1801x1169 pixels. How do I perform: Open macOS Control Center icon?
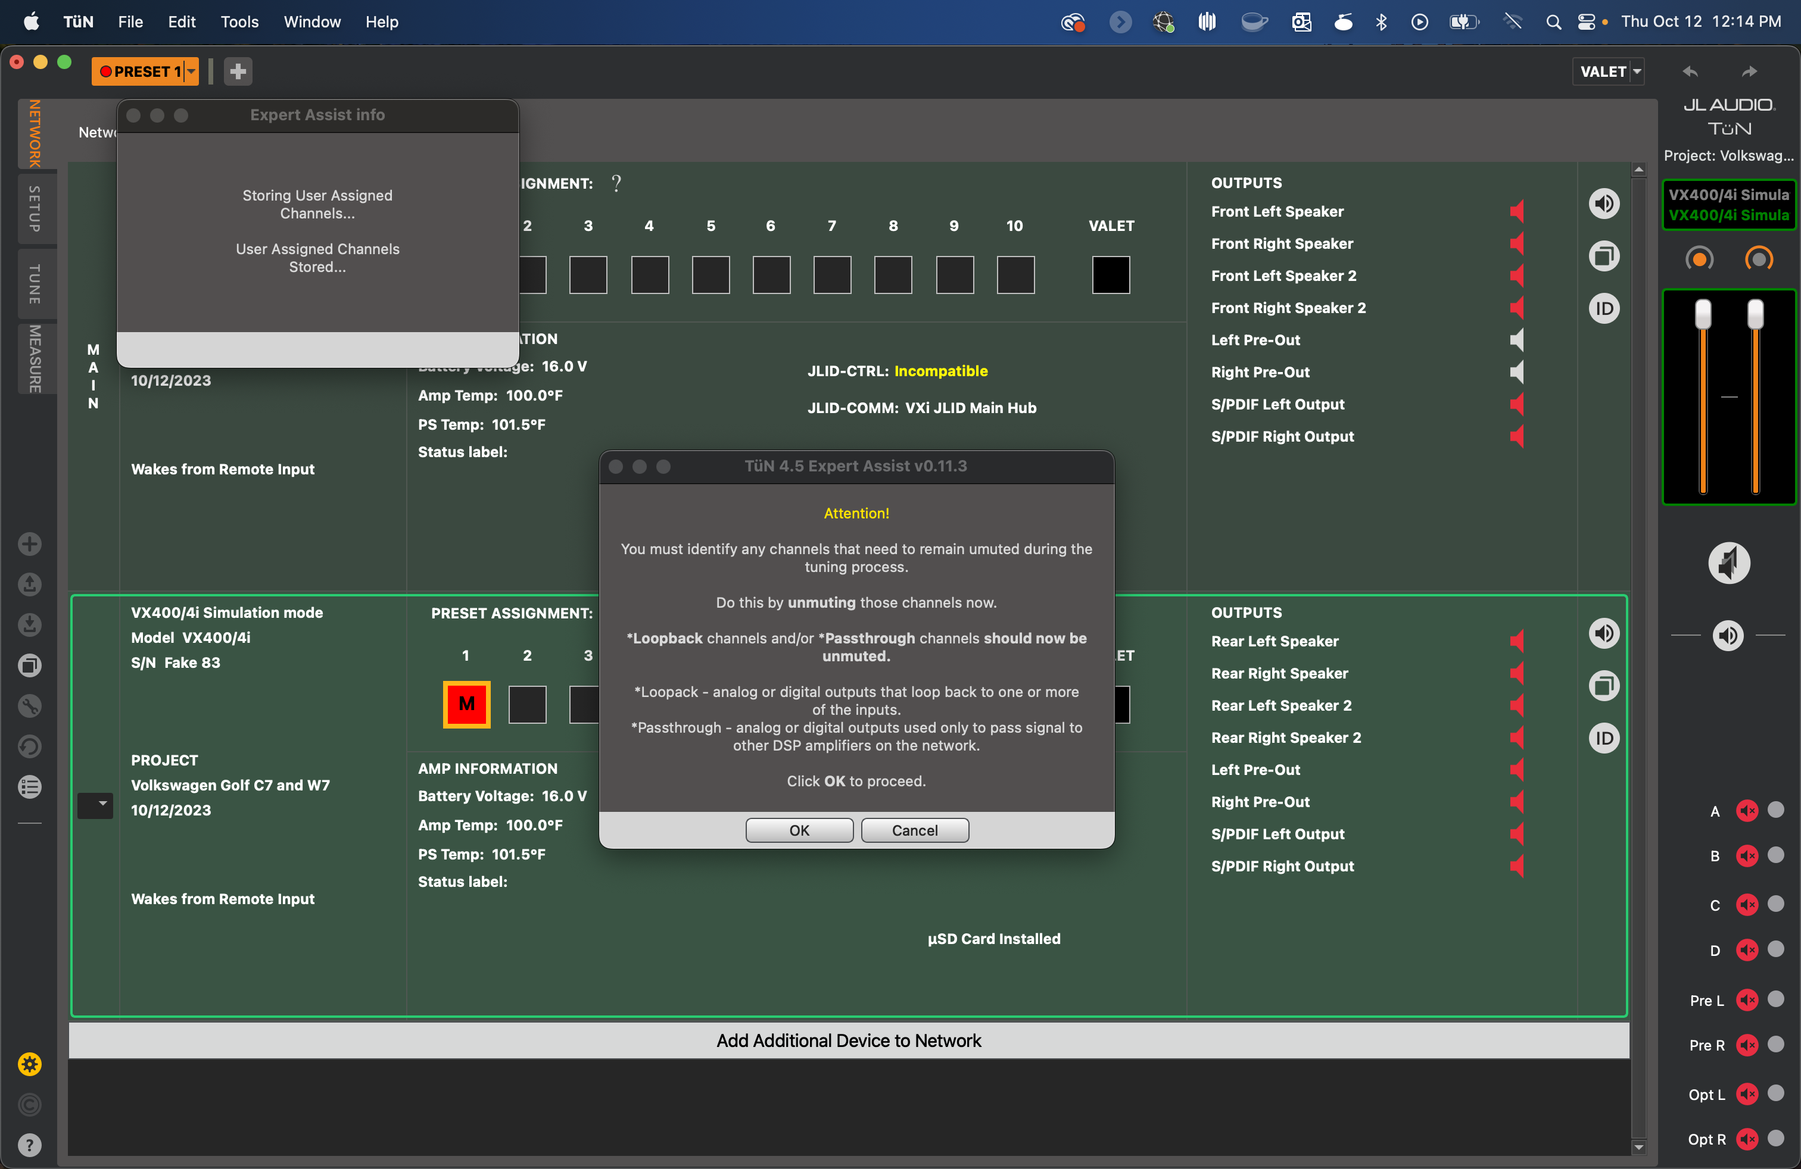(1586, 22)
